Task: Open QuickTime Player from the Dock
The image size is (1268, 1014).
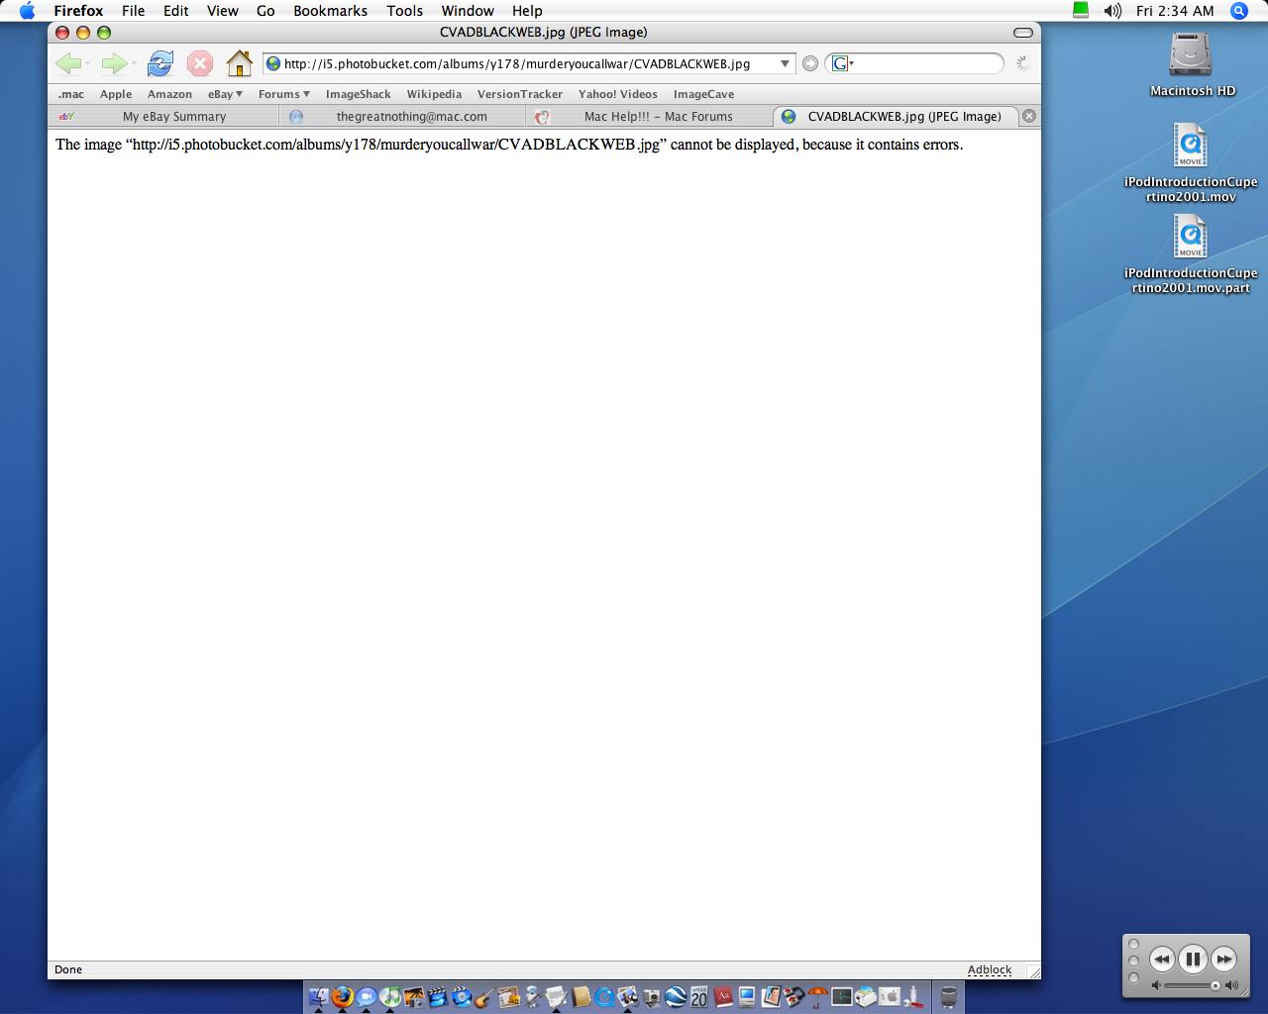Action: click(604, 997)
